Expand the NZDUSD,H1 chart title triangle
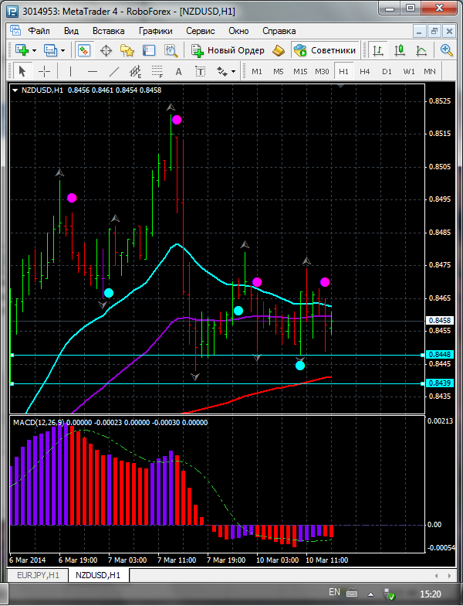 pyautogui.click(x=15, y=90)
